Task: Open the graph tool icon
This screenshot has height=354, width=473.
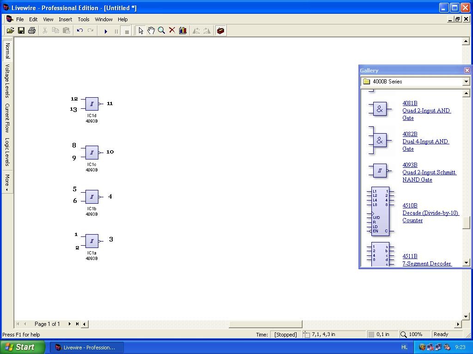Action: coord(183,30)
